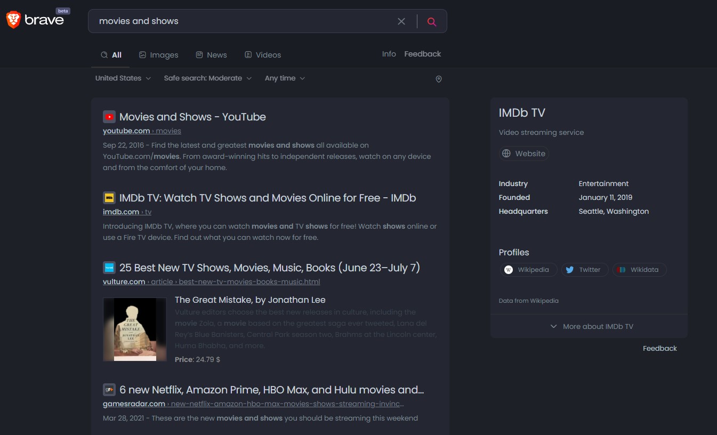Click the 'Price: 24.79 $' text
Image resolution: width=717 pixels, height=435 pixels.
point(197,360)
